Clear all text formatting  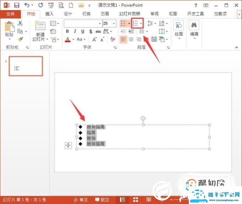coord(113,39)
